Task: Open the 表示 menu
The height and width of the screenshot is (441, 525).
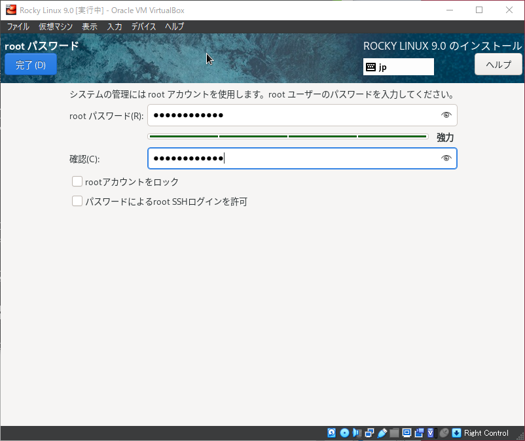Action: click(x=90, y=27)
